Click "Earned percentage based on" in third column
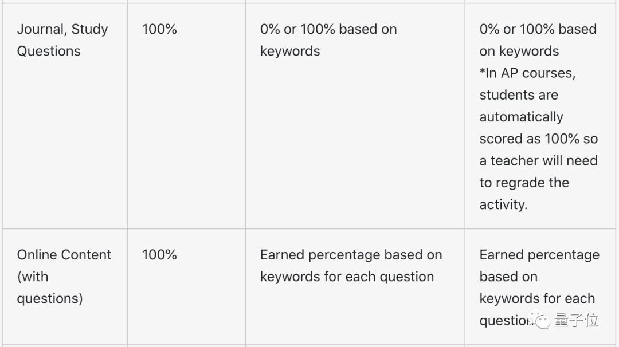The image size is (619, 347). tap(351, 255)
